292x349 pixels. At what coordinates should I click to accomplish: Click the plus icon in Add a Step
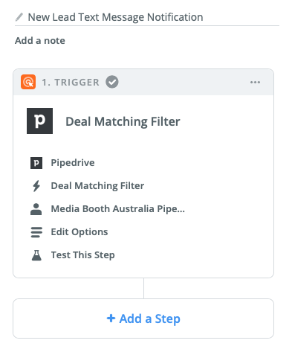[x=111, y=318]
